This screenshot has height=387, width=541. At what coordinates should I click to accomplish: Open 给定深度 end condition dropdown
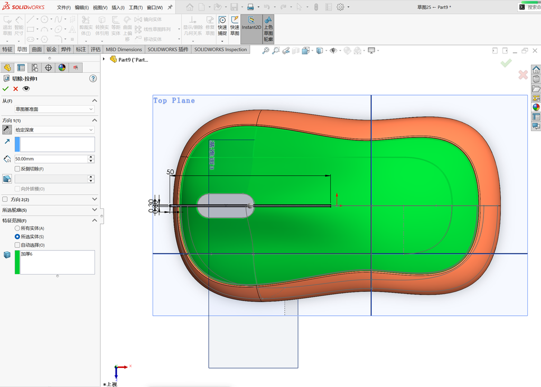[54, 130]
